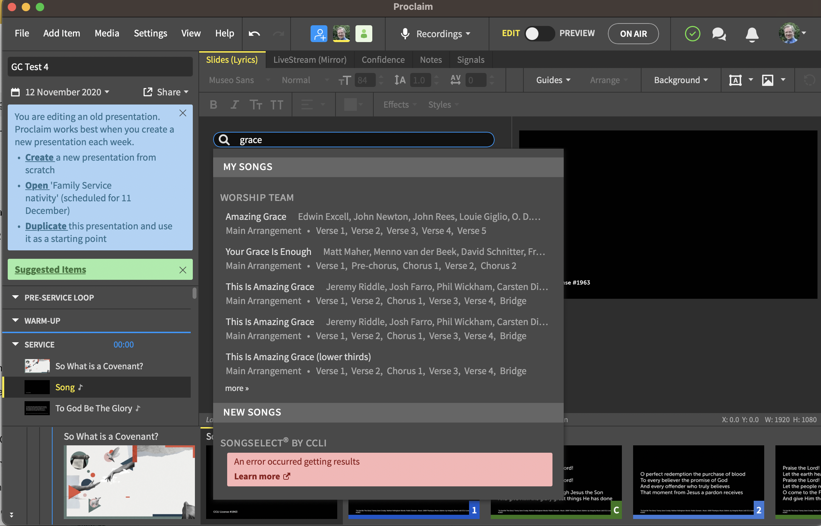Collapse the Pre-Service Loop section
Screen dimensions: 821x526
point(15,297)
